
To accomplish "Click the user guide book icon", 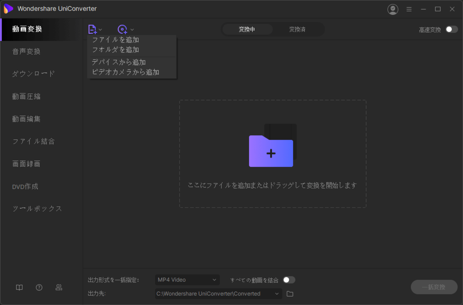I will 19,287.
